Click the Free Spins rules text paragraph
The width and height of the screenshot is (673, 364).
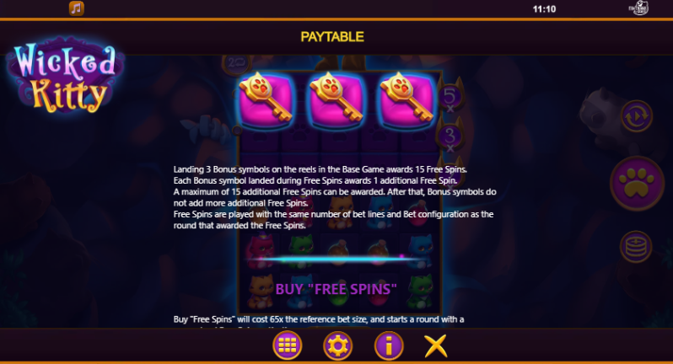(335, 197)
